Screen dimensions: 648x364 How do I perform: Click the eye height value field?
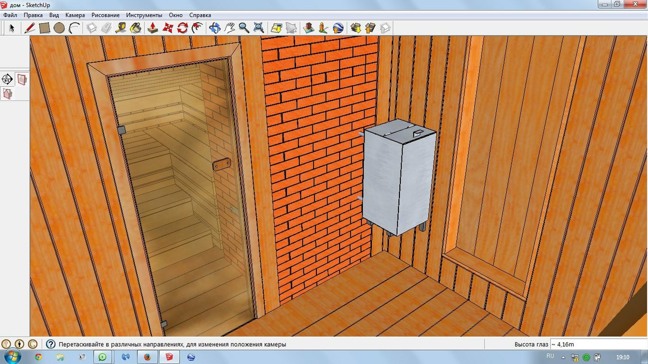[597, 344]
